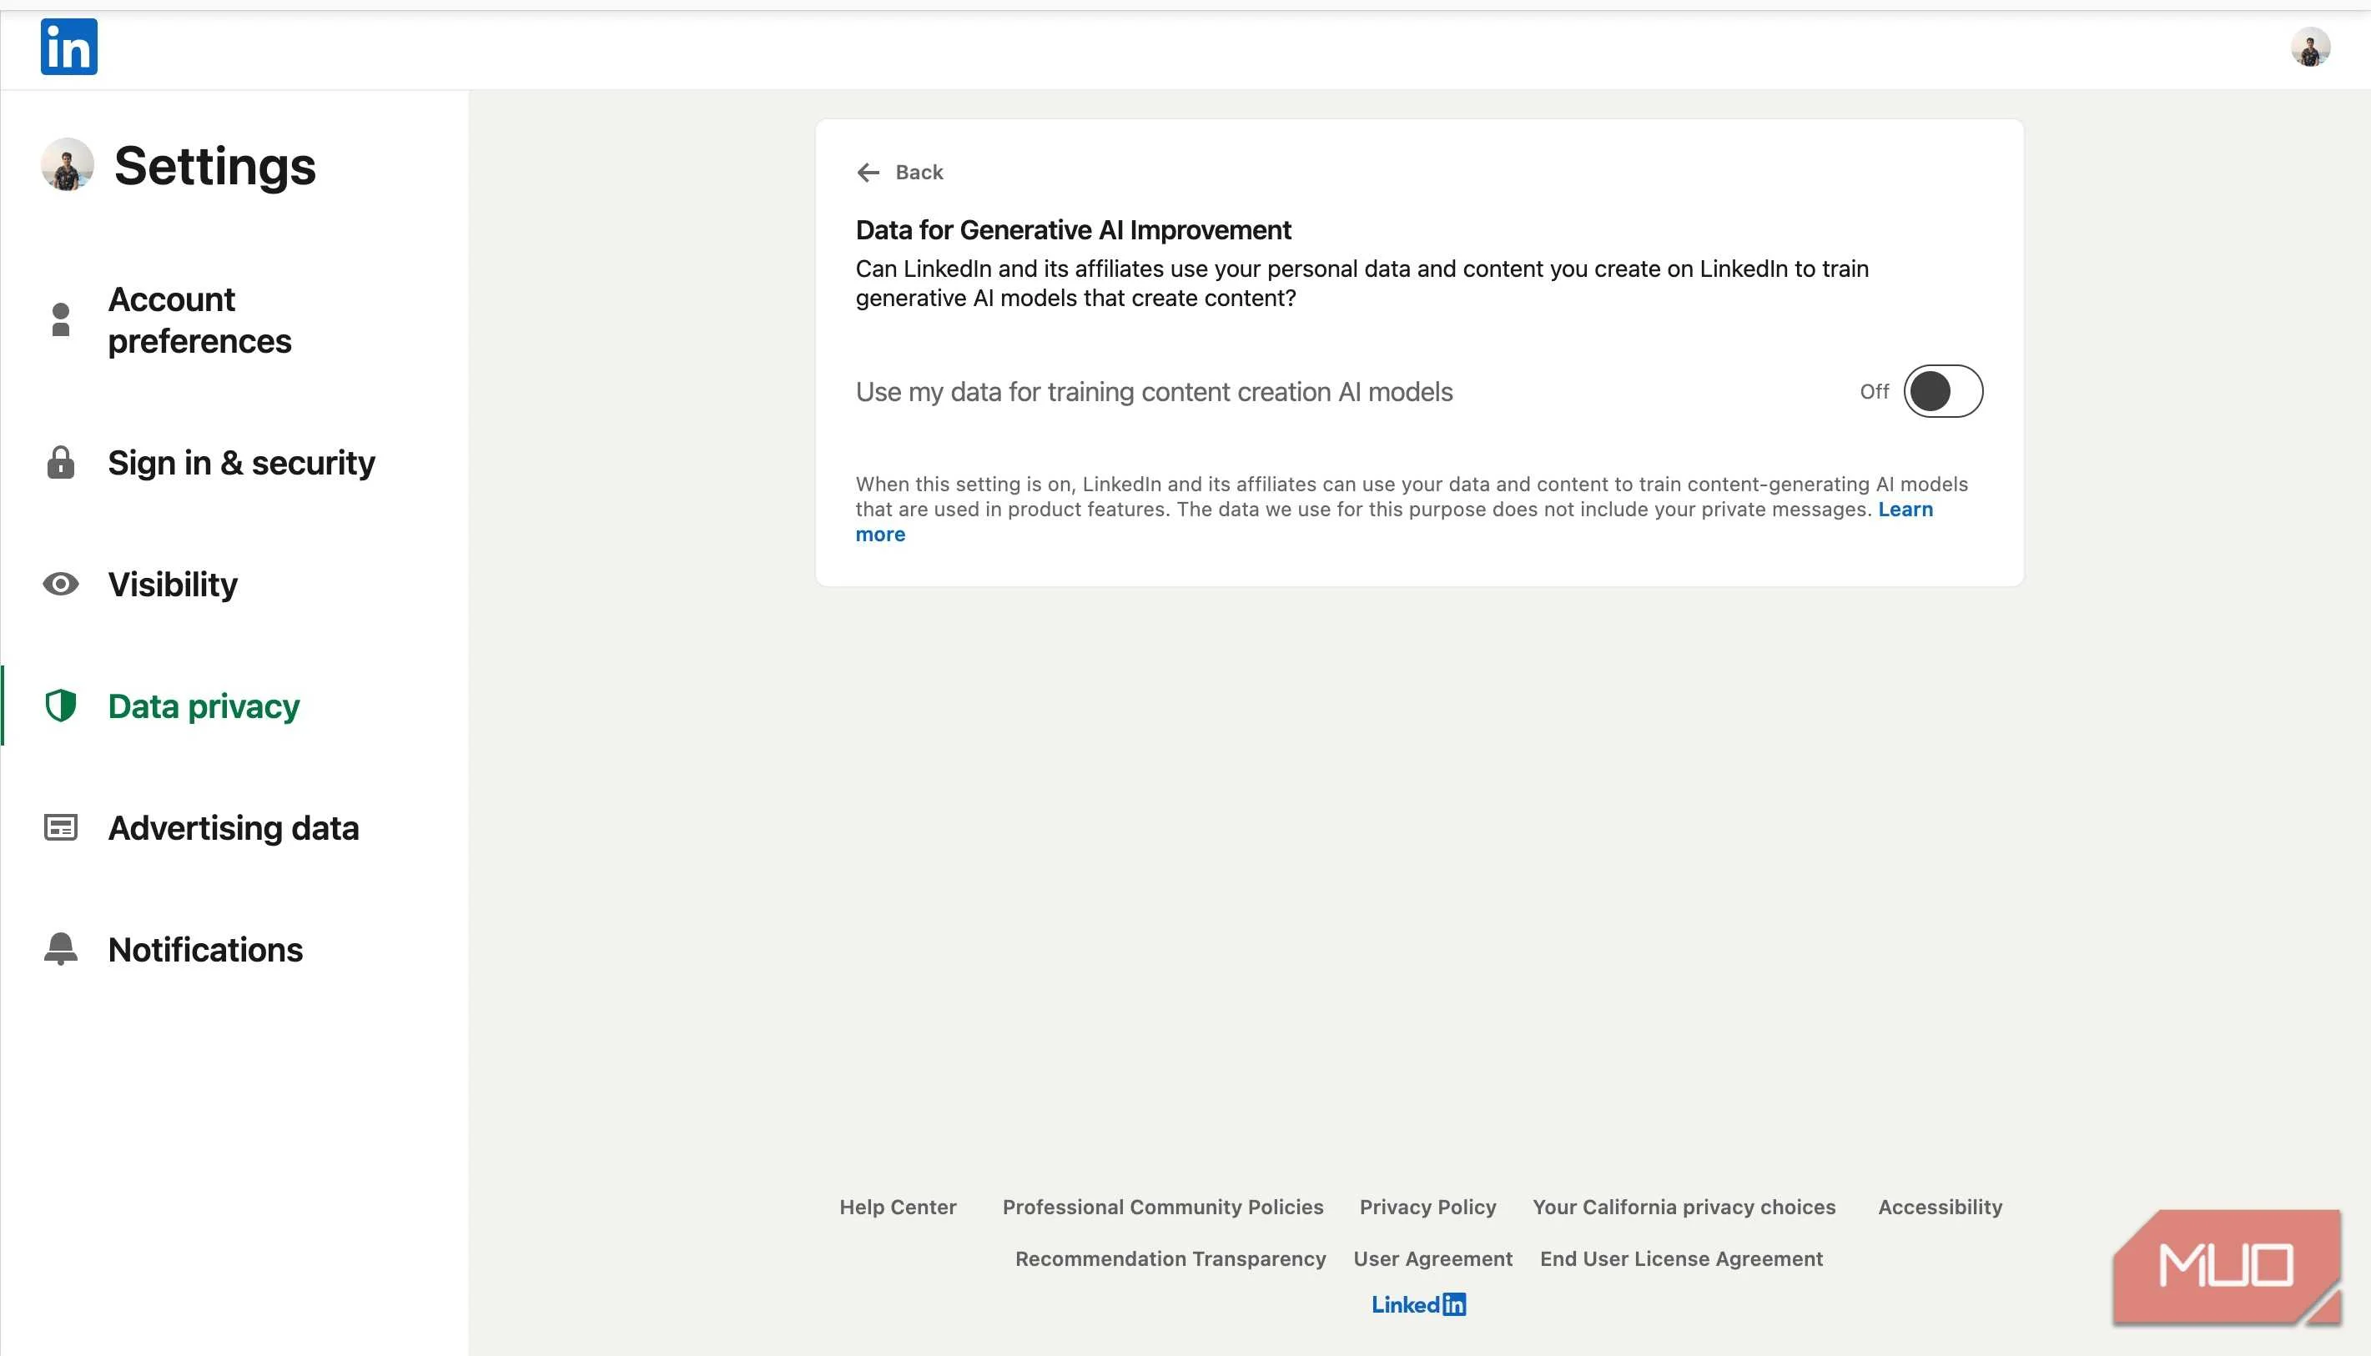2371x1356 pixels.
Task: Open the Notifications settings section
Action: coord(205,949)
